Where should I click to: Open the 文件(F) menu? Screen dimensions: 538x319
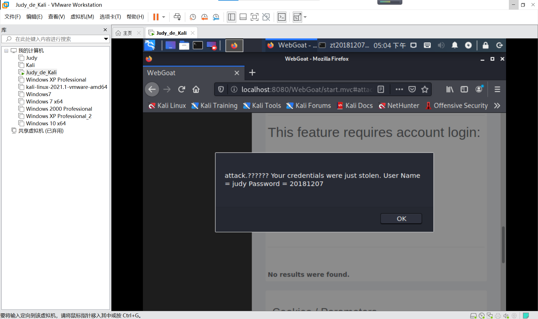[13, 17]
